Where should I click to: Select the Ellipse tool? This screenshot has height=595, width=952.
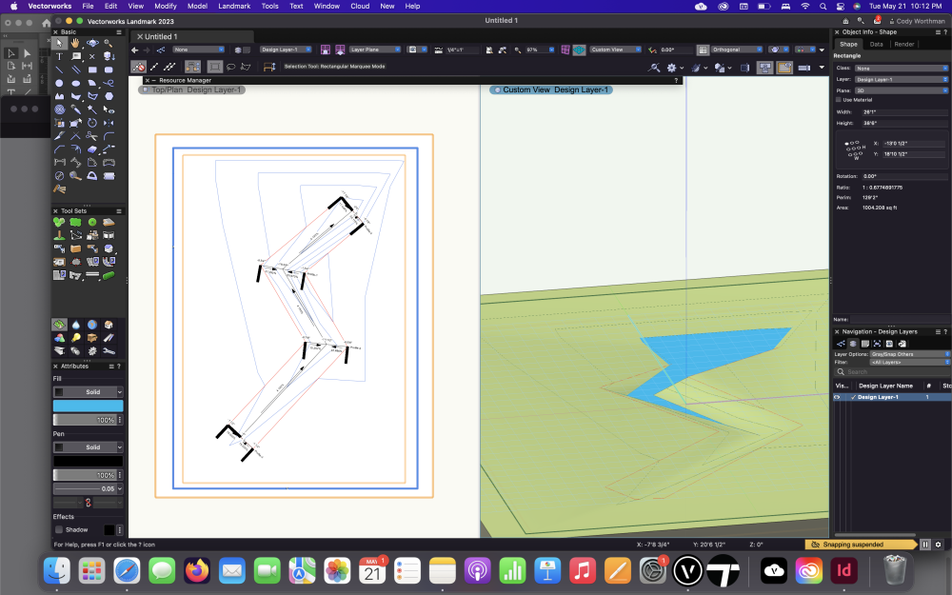tap(76, 82)
